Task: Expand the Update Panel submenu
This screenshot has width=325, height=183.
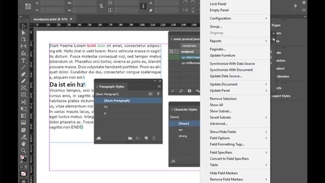Action: [238, 90]
